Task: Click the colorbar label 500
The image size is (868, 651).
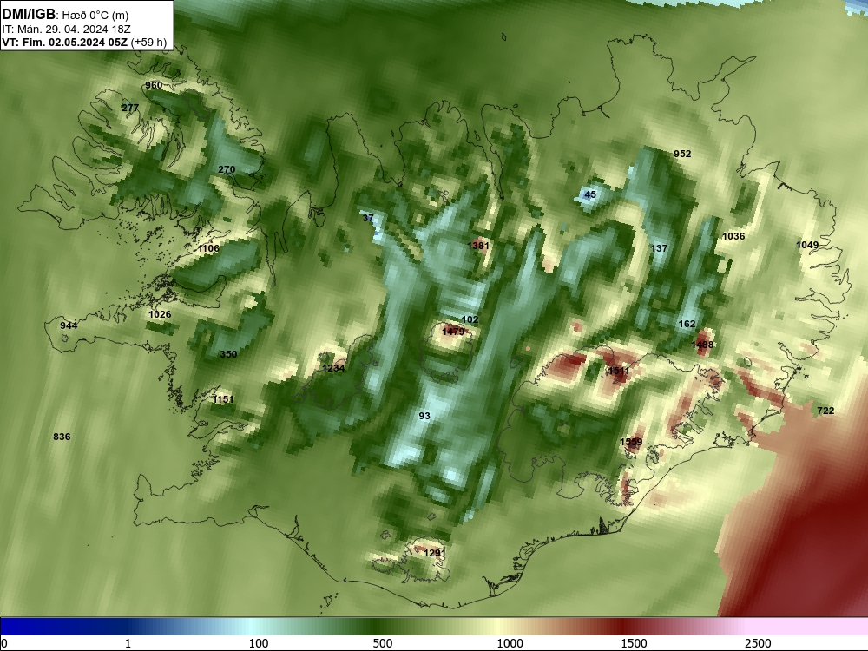Action: coord(383,643)
